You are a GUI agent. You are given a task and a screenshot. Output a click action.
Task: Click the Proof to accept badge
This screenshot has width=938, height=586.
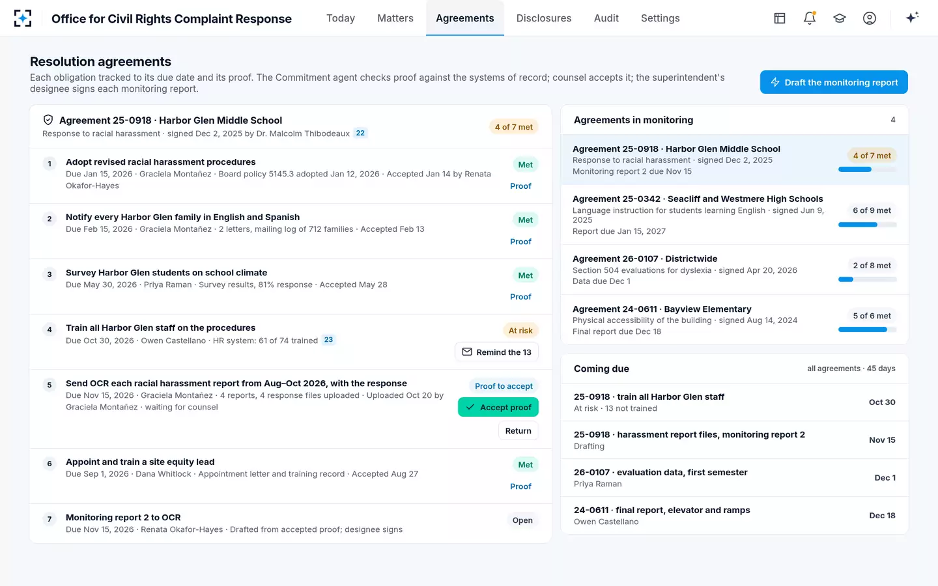[x=504, y=386]
